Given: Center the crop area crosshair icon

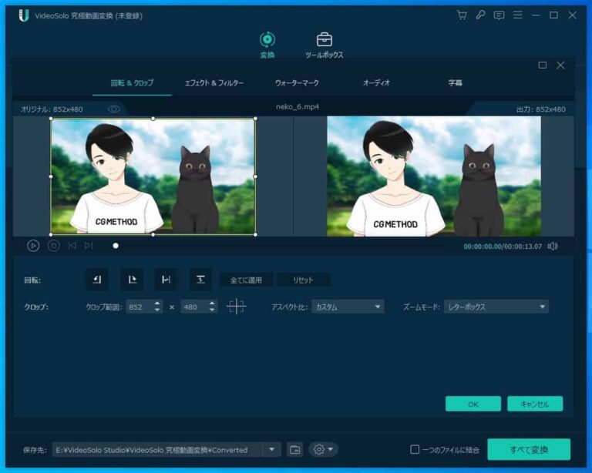Looking at the screenshot, I should coord(237,307).
